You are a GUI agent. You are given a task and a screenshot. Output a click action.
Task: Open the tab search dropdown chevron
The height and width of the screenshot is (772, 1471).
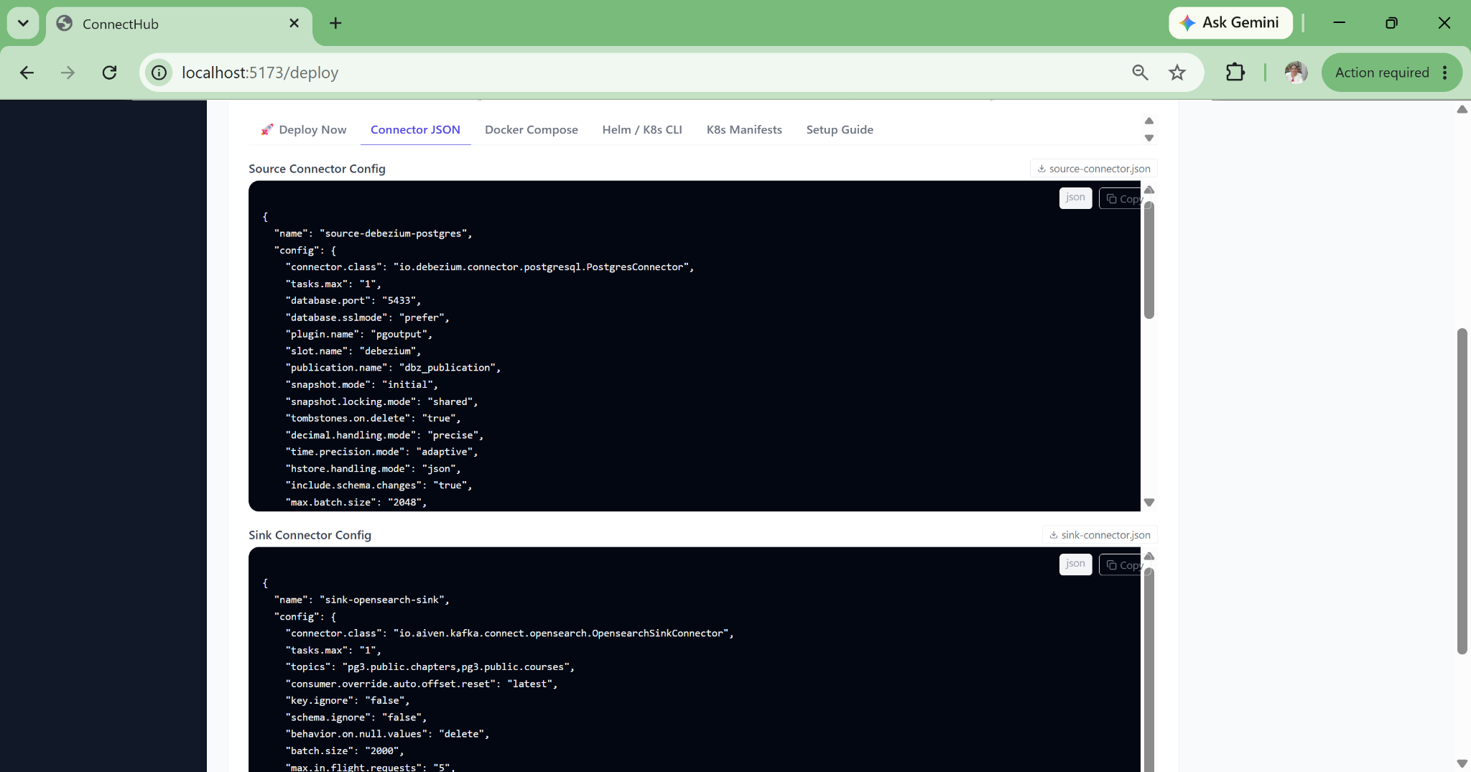coord(23,23)
